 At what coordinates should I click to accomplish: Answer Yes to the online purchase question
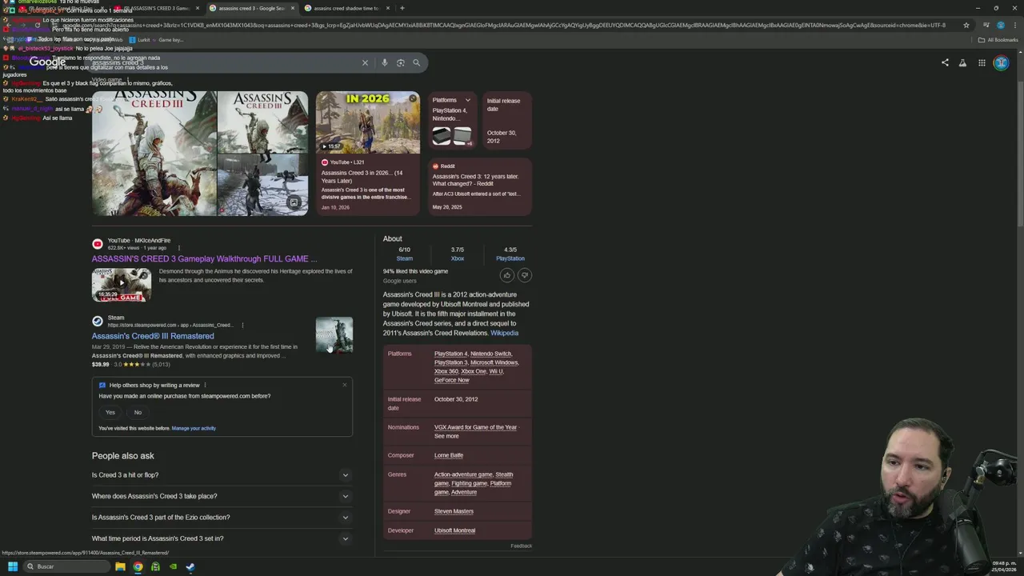[110, 413]
